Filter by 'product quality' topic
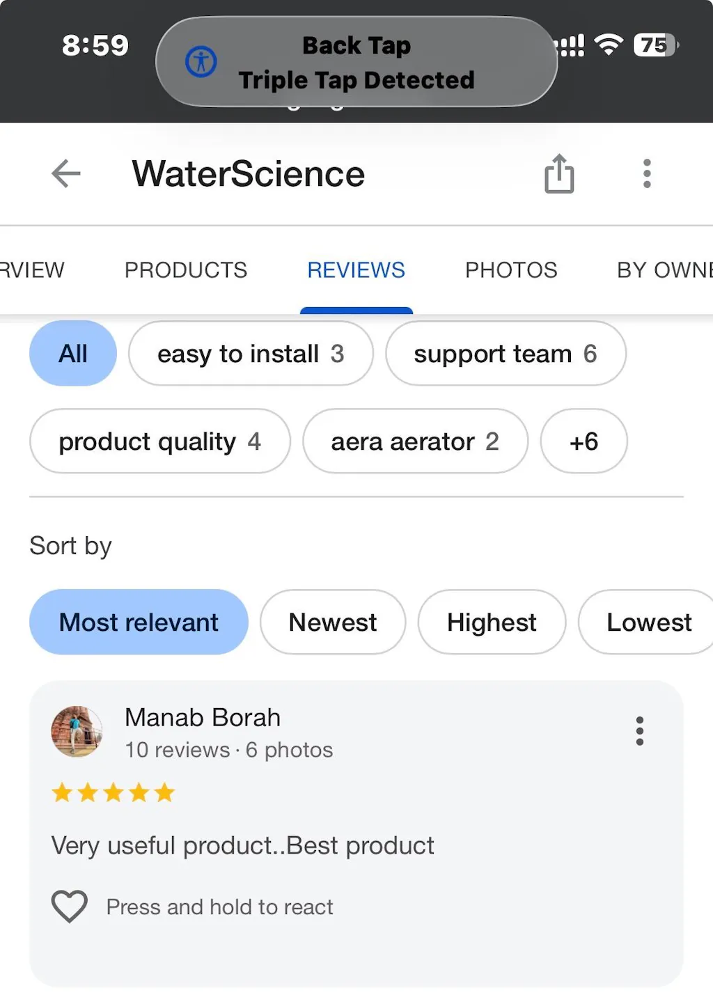The image size is (713, 1004). pyautogui.click(x=159, y=441)
